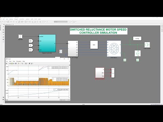Click the Stop simulation toolbar button
The image size is (163, 122).
pos(40,22)
